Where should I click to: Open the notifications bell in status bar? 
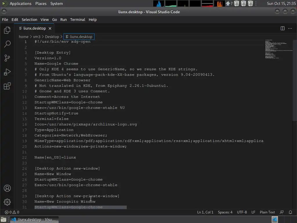pyautogui.click(x=290, y=212)
